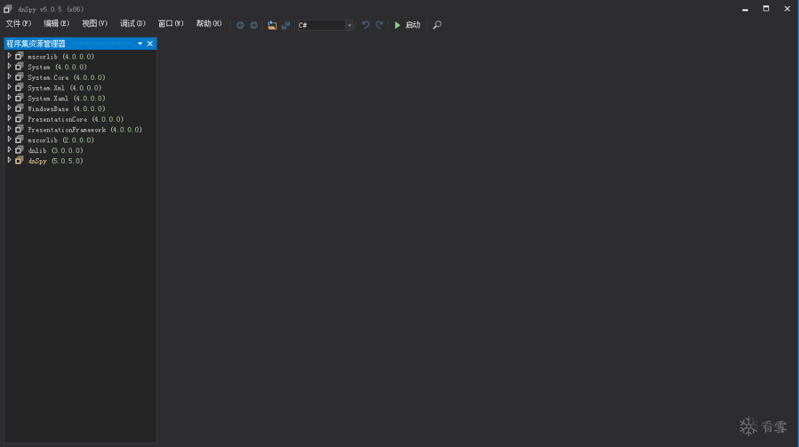The height and width of the screenshot is (447, 799).
Task: Open the 帮助(H) menu
Action: point(209,24)
